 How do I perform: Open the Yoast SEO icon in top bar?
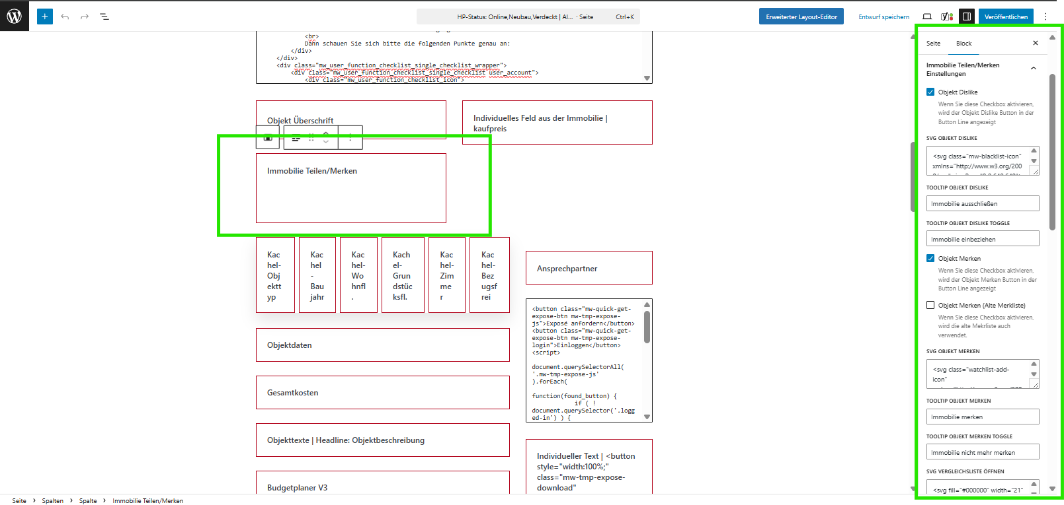tap(947, 17)
